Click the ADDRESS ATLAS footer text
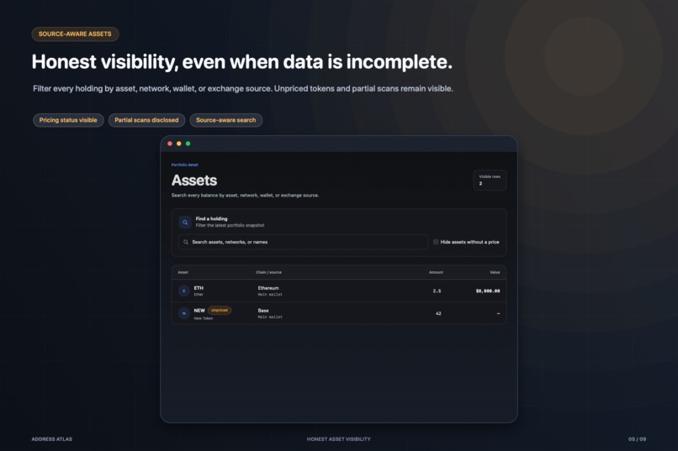 pos(52,439)
